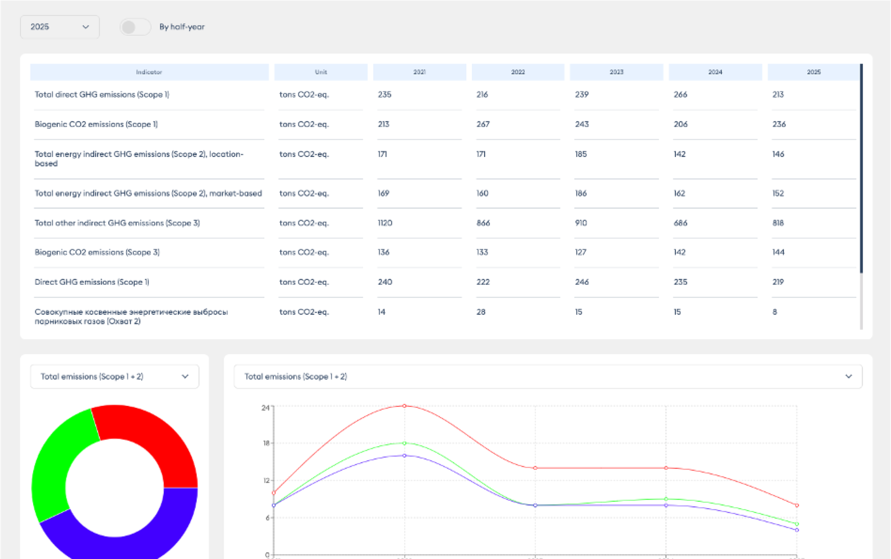This screenshot has width=891, height=559.
Task: Select Total other indirect GHG emissions row
Action: pyautogui.click(x=117, y=223)
